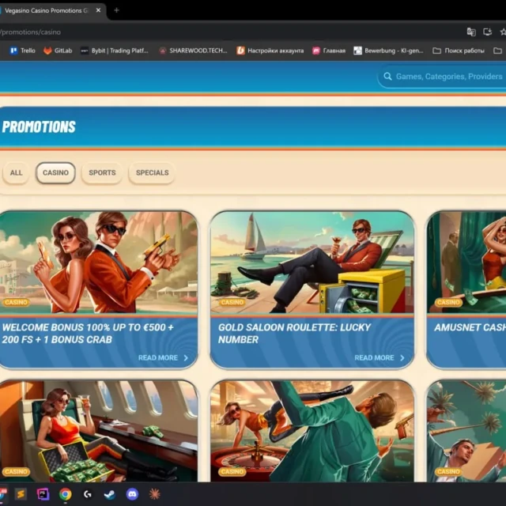
Task: Select the SPECIALS promotions filter
Action: click(152, 173)
